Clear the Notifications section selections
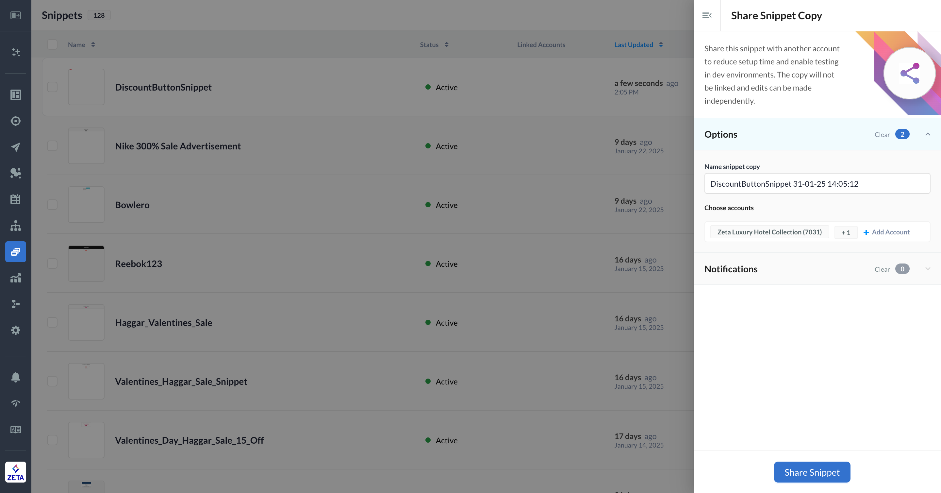 coord(882,269)
